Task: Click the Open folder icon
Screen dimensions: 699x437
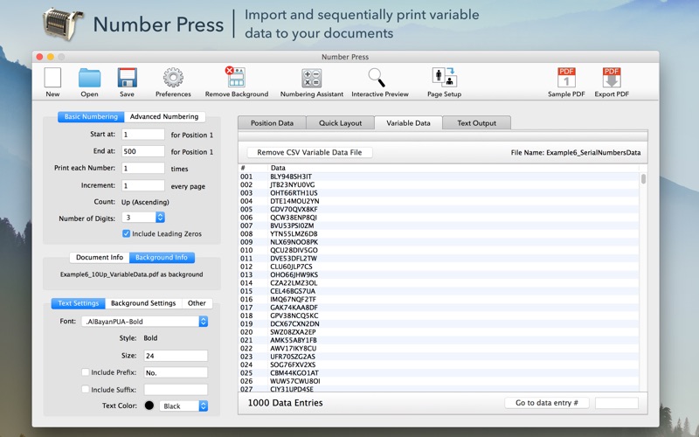Action: click(90, 82)
